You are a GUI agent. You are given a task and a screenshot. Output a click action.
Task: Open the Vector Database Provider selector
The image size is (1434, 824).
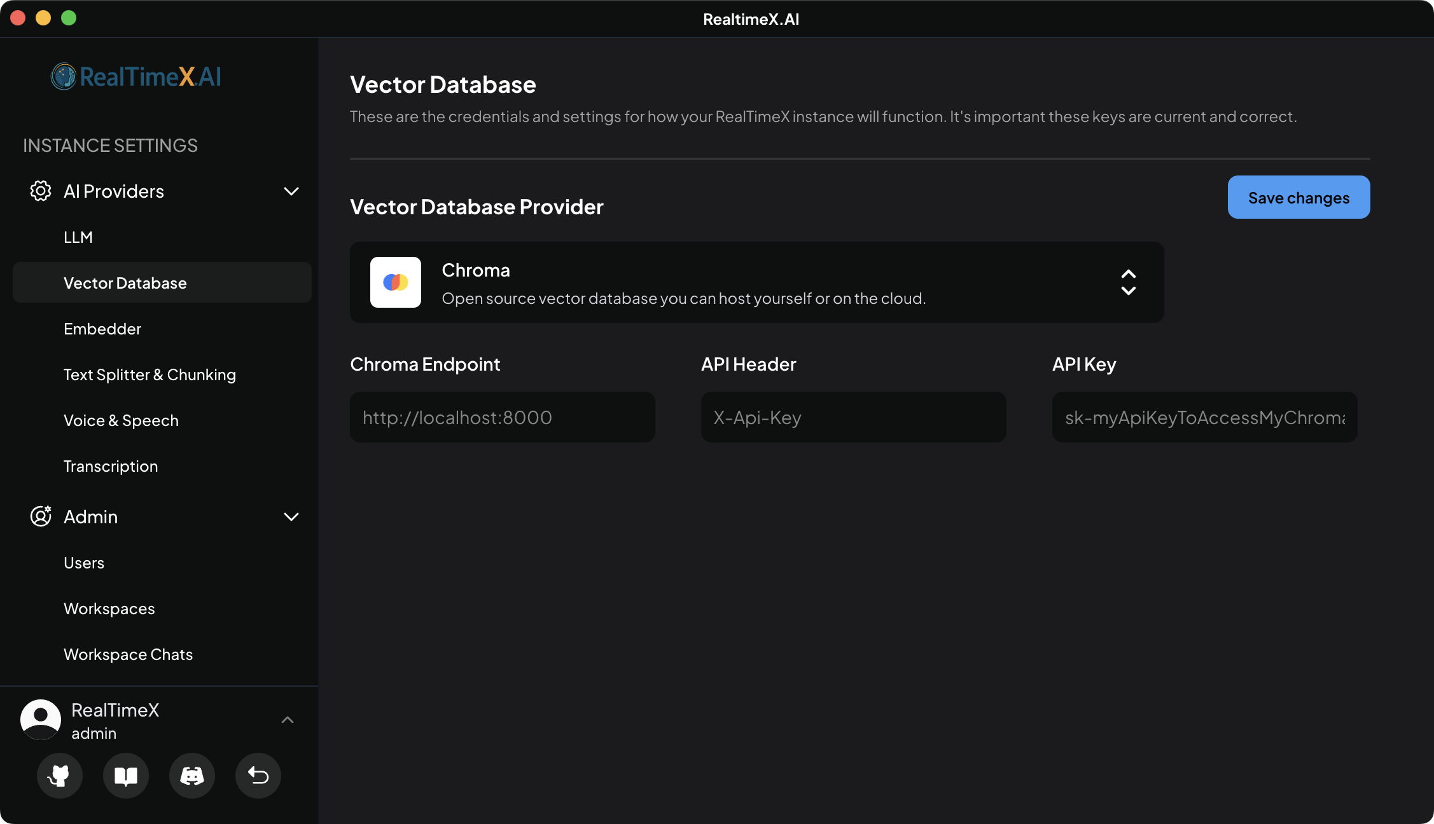[x=1129, y=282]
